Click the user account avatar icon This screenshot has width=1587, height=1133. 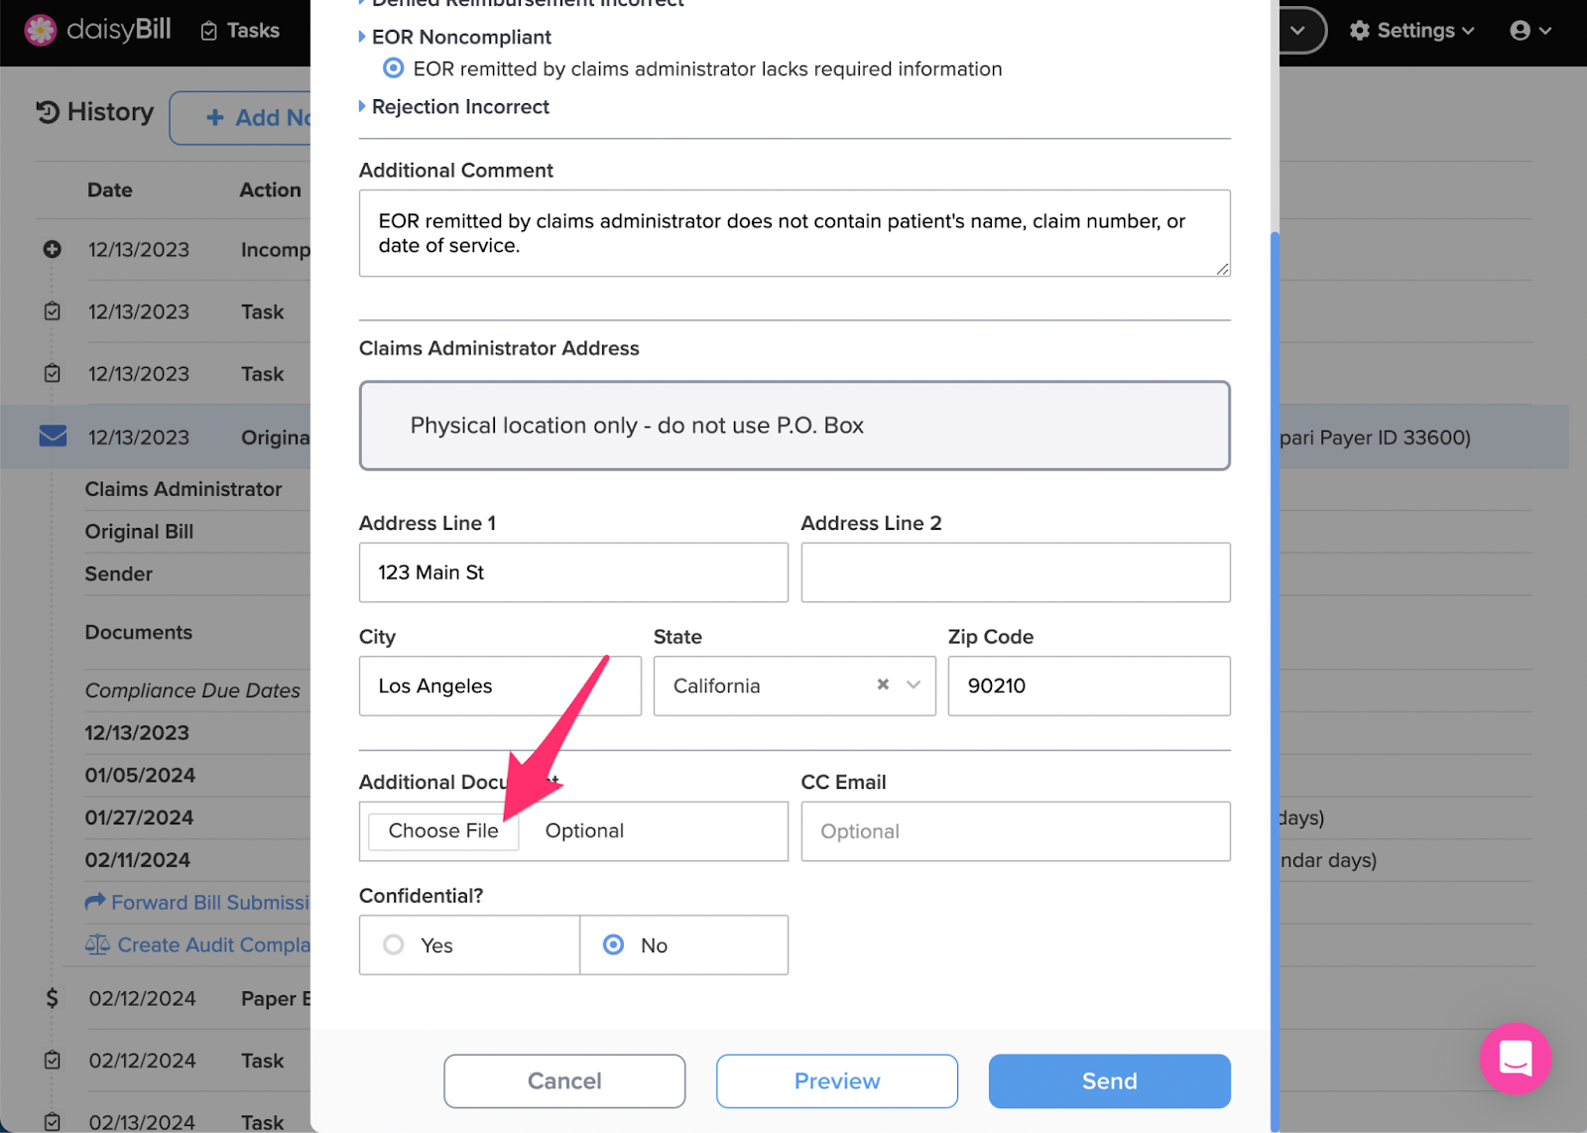tap(1520, 31)
